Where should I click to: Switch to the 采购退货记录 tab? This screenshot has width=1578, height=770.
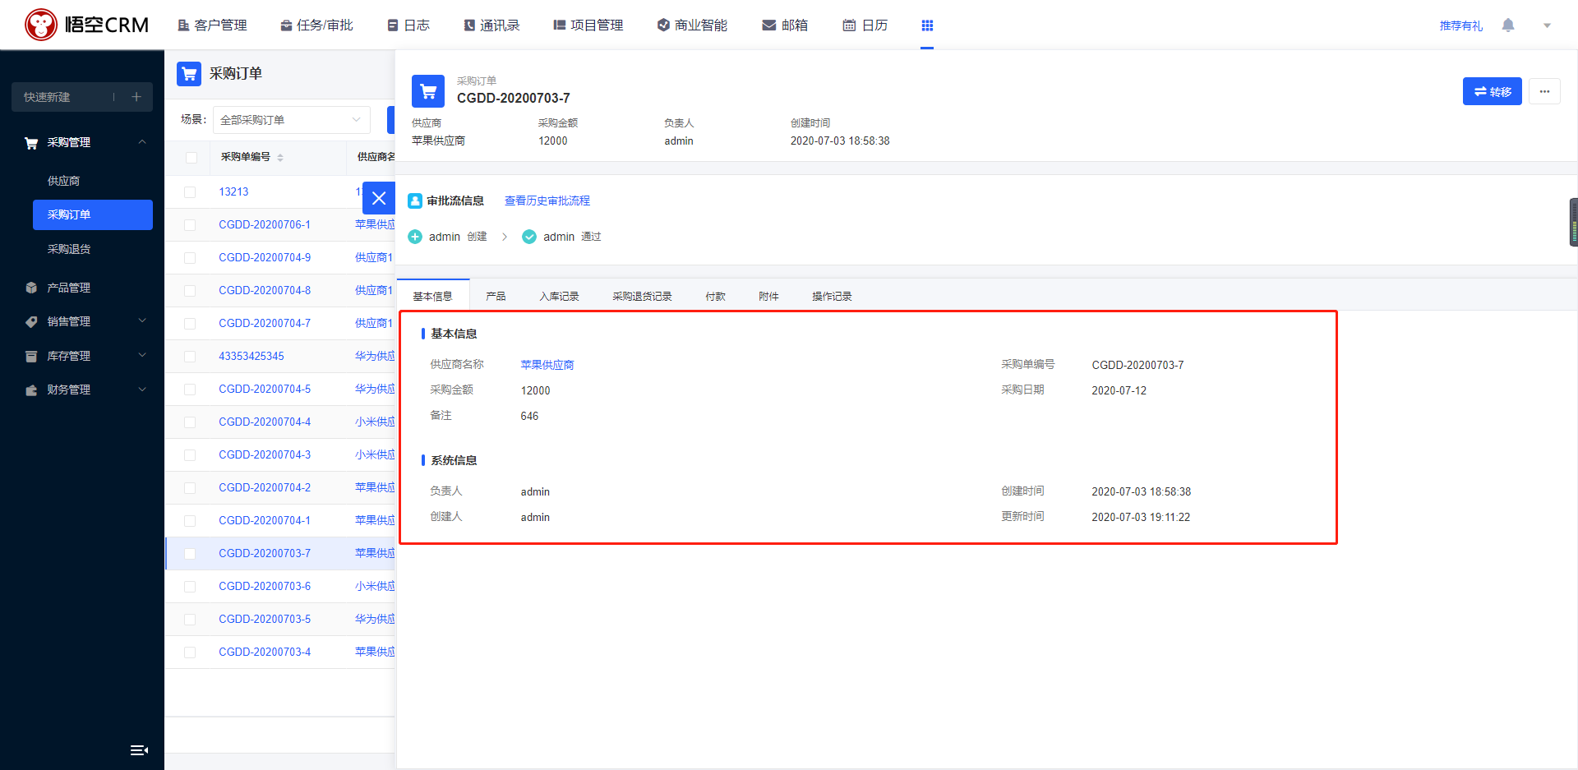click(642, 296)
